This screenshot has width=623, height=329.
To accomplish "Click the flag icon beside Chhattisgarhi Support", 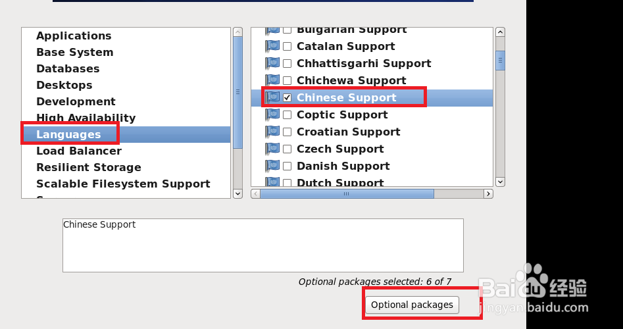I will click(x=272, y=63).
